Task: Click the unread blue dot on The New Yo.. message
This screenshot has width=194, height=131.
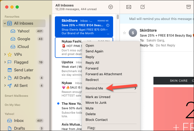Action: tap(58, 104)
